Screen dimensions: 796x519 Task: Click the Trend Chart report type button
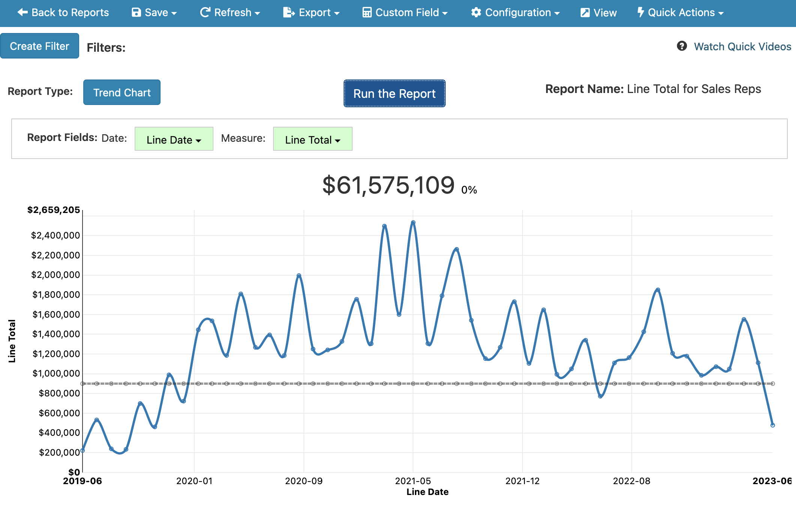[122, 92]
